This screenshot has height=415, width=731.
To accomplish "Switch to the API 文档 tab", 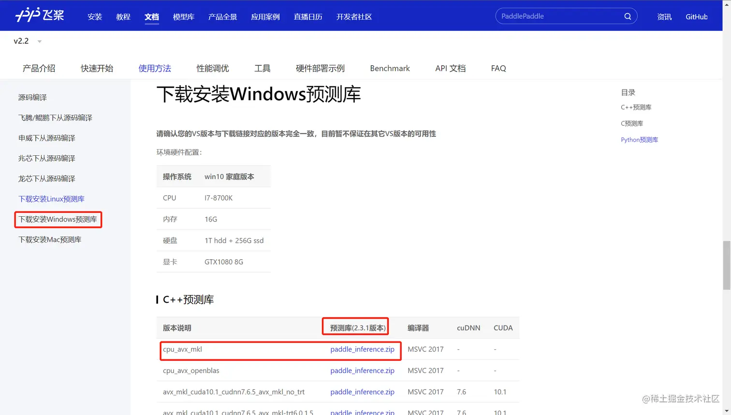I will pos(451,68).
